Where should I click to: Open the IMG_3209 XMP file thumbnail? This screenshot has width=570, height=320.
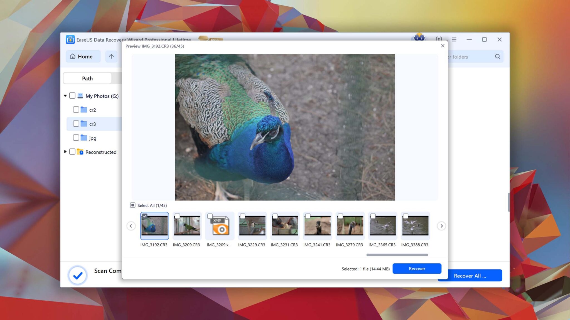coord(220,226)
